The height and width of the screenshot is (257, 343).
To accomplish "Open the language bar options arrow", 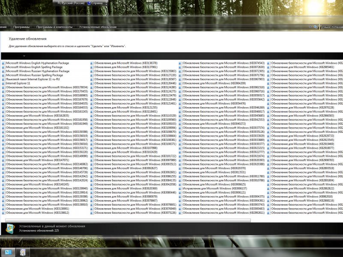I will 106,3.
